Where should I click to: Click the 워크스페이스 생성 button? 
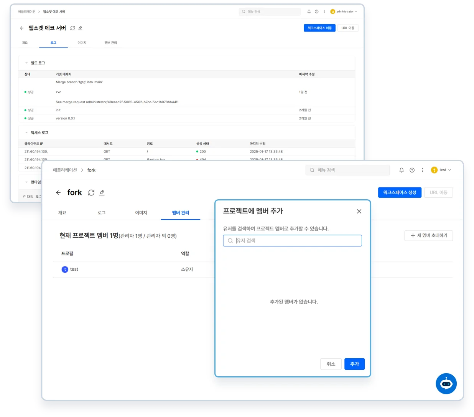coord(399,192)
